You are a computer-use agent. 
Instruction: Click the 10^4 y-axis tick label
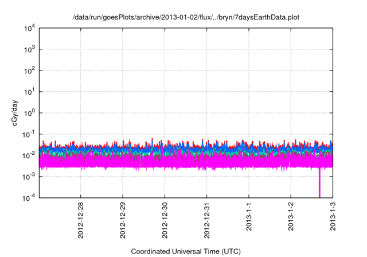pyautogui.click(x=30, y=28)
